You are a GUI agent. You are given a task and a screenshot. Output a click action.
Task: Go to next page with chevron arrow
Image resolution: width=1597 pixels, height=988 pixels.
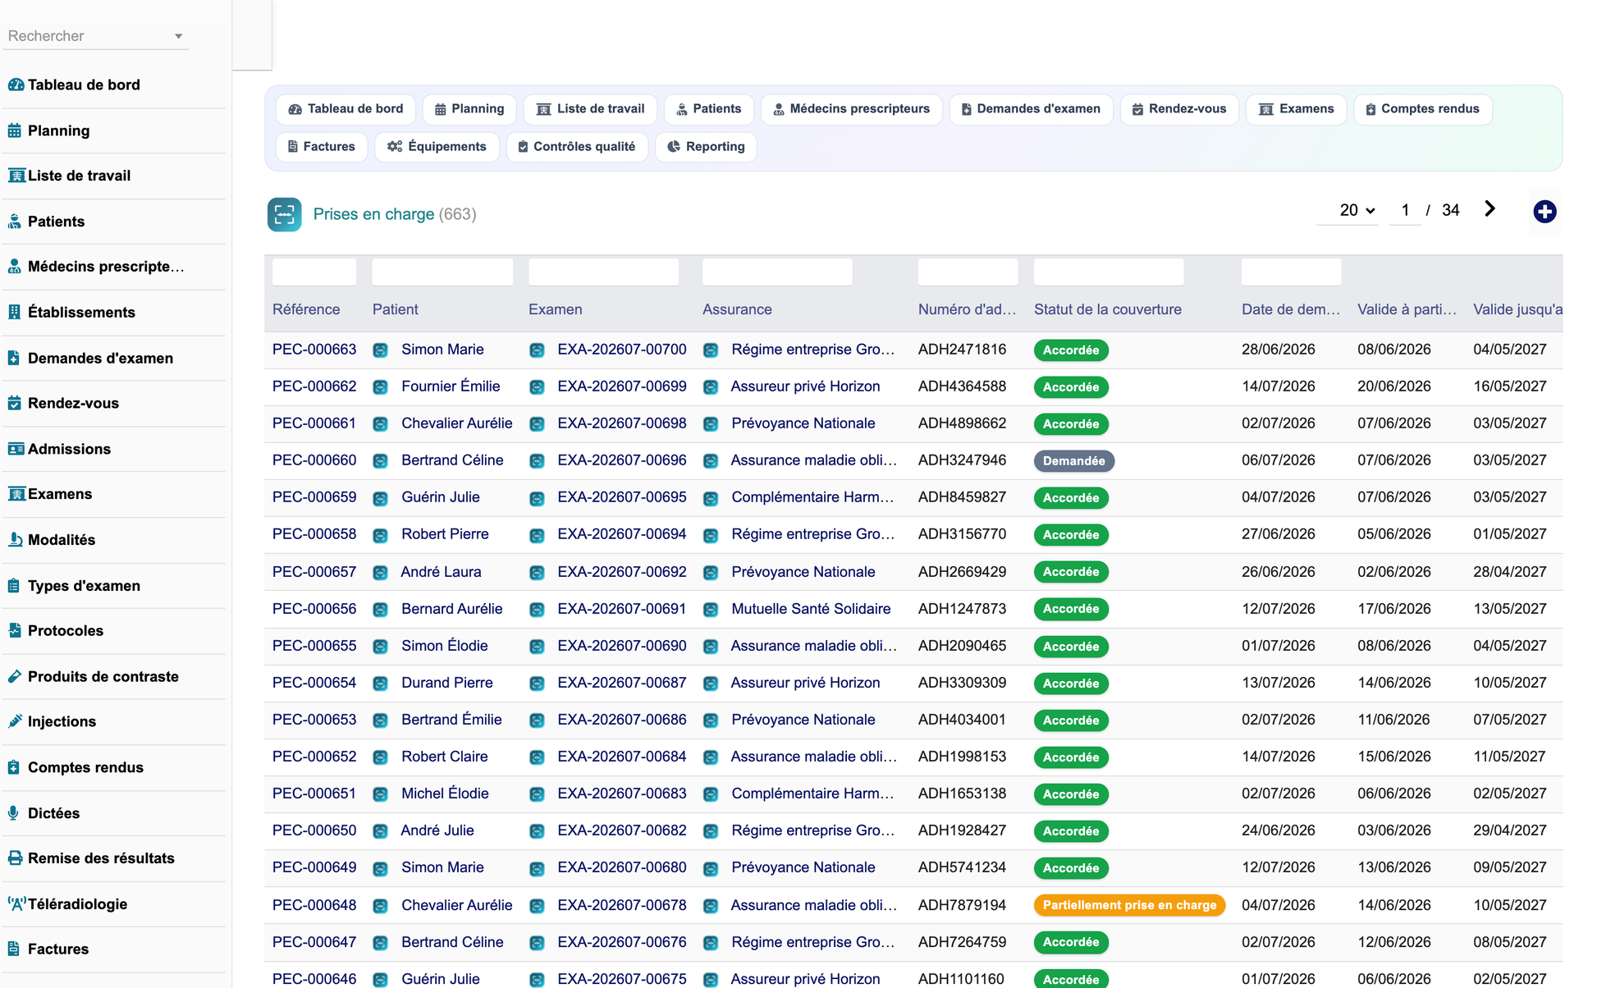[1489, 209]
